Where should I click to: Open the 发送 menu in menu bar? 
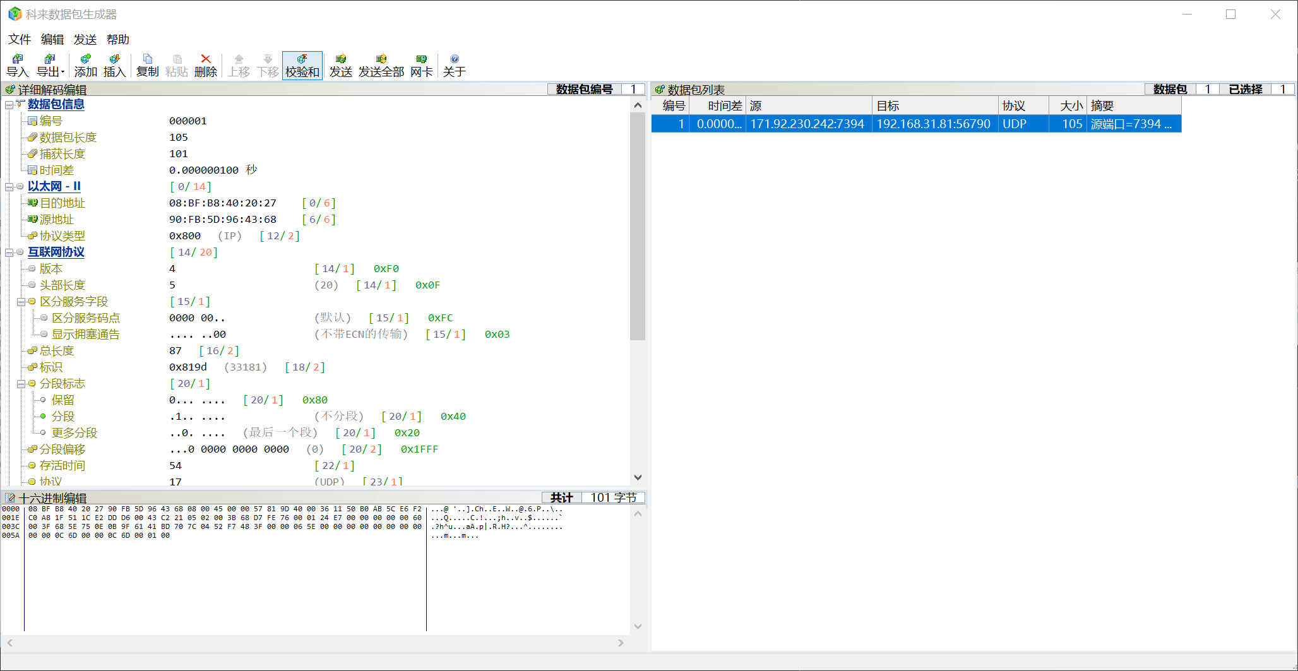tap(85, 39)
